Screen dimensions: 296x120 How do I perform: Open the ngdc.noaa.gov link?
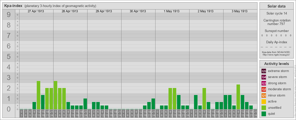click(276, 55)
